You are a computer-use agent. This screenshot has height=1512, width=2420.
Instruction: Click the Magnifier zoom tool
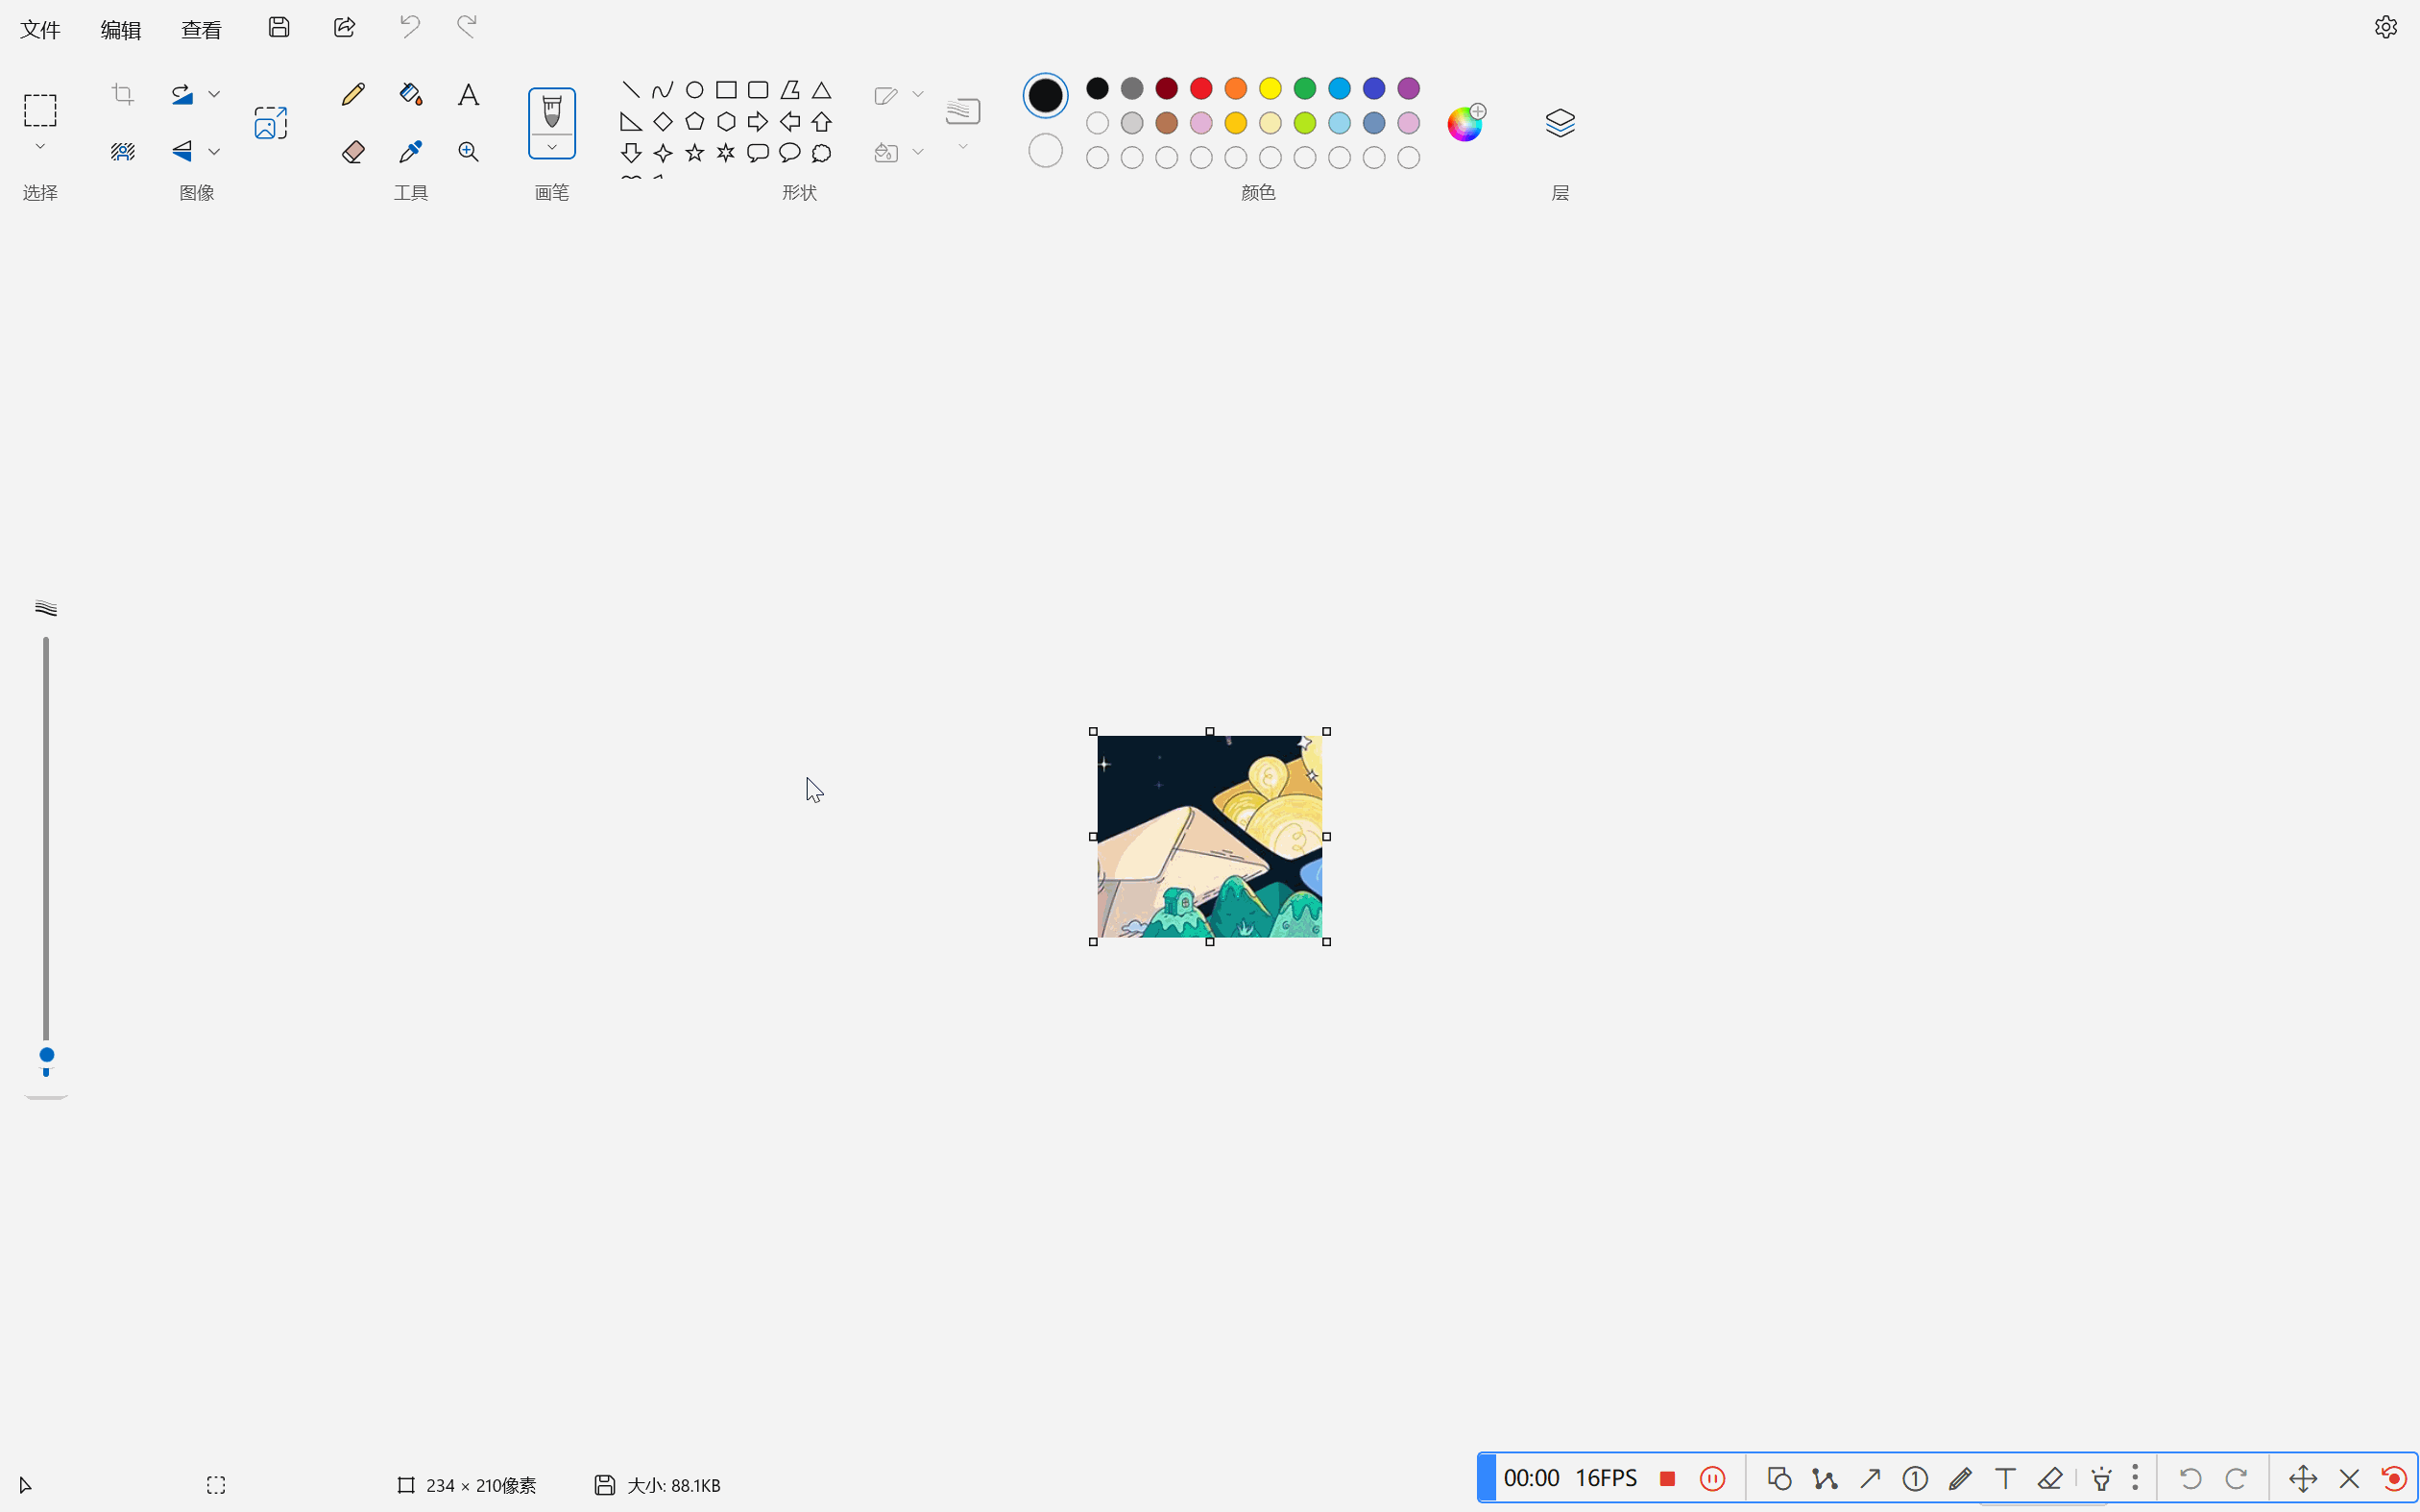[x=468, y=152]
